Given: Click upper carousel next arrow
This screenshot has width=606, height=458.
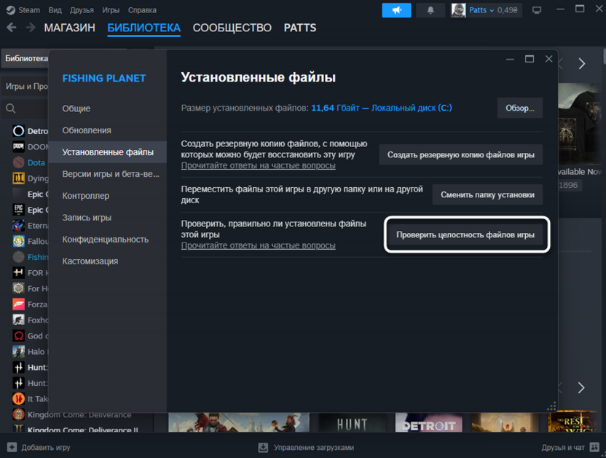Looking at the screenshot, I should tap(581, 64).
